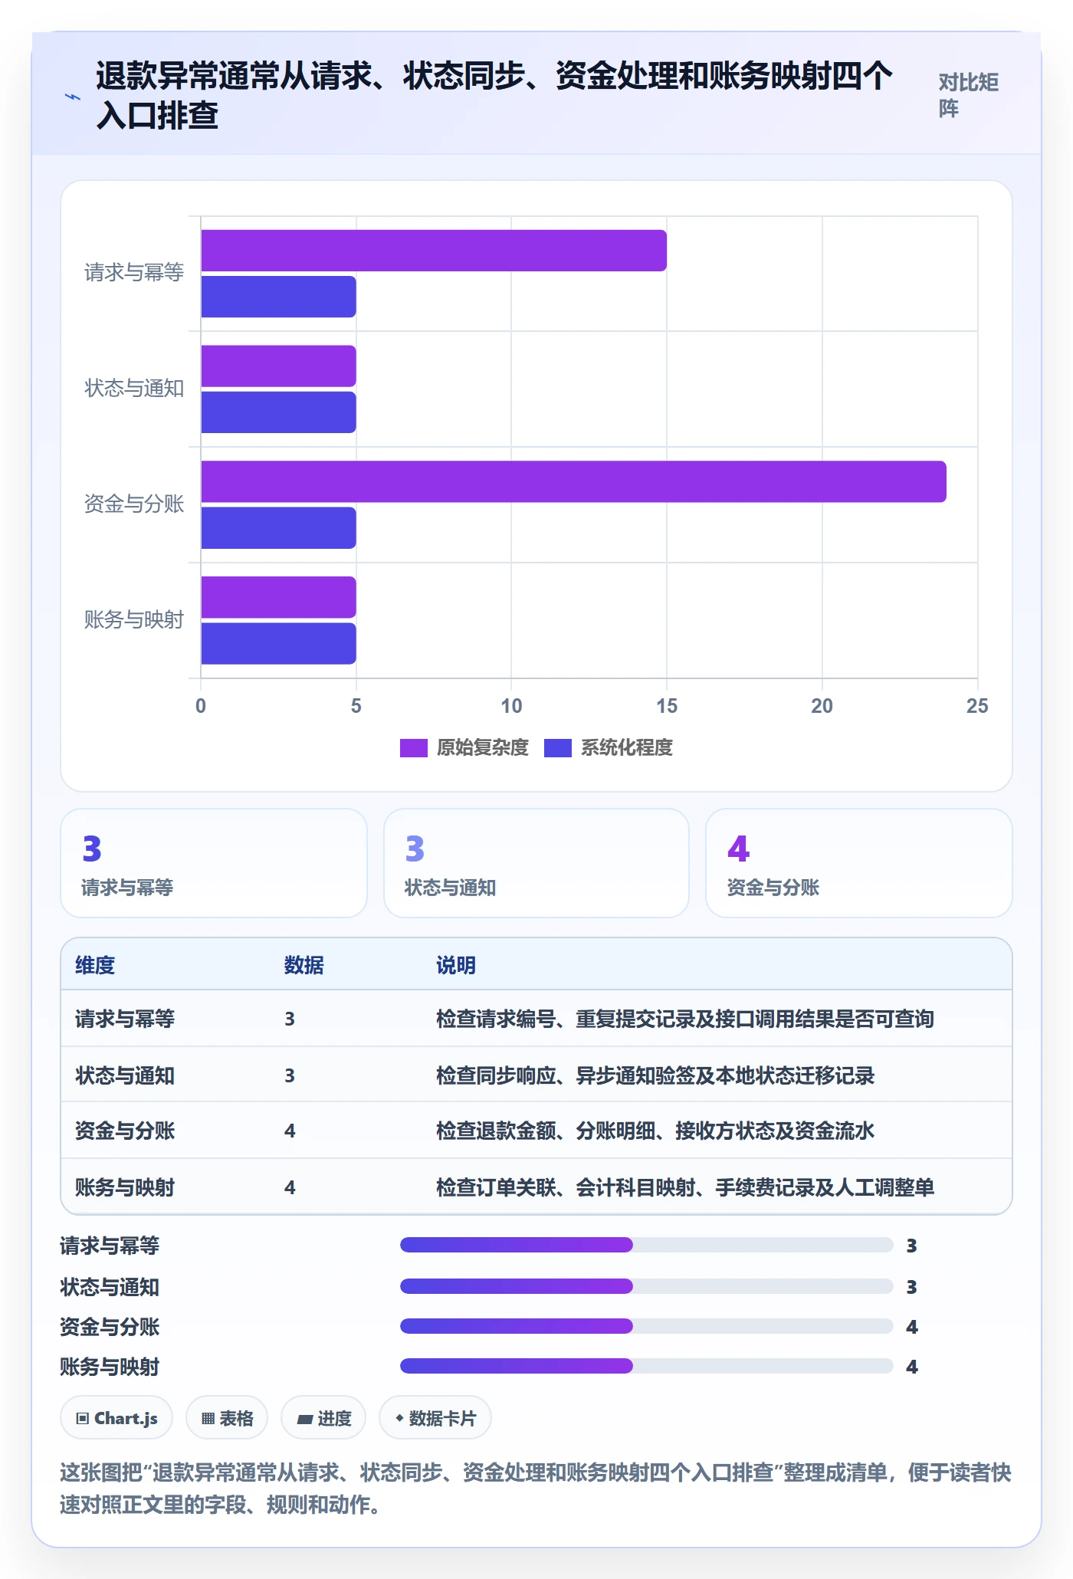Click the blue 账务与映射 bar in chart

(x=278, y=643)
